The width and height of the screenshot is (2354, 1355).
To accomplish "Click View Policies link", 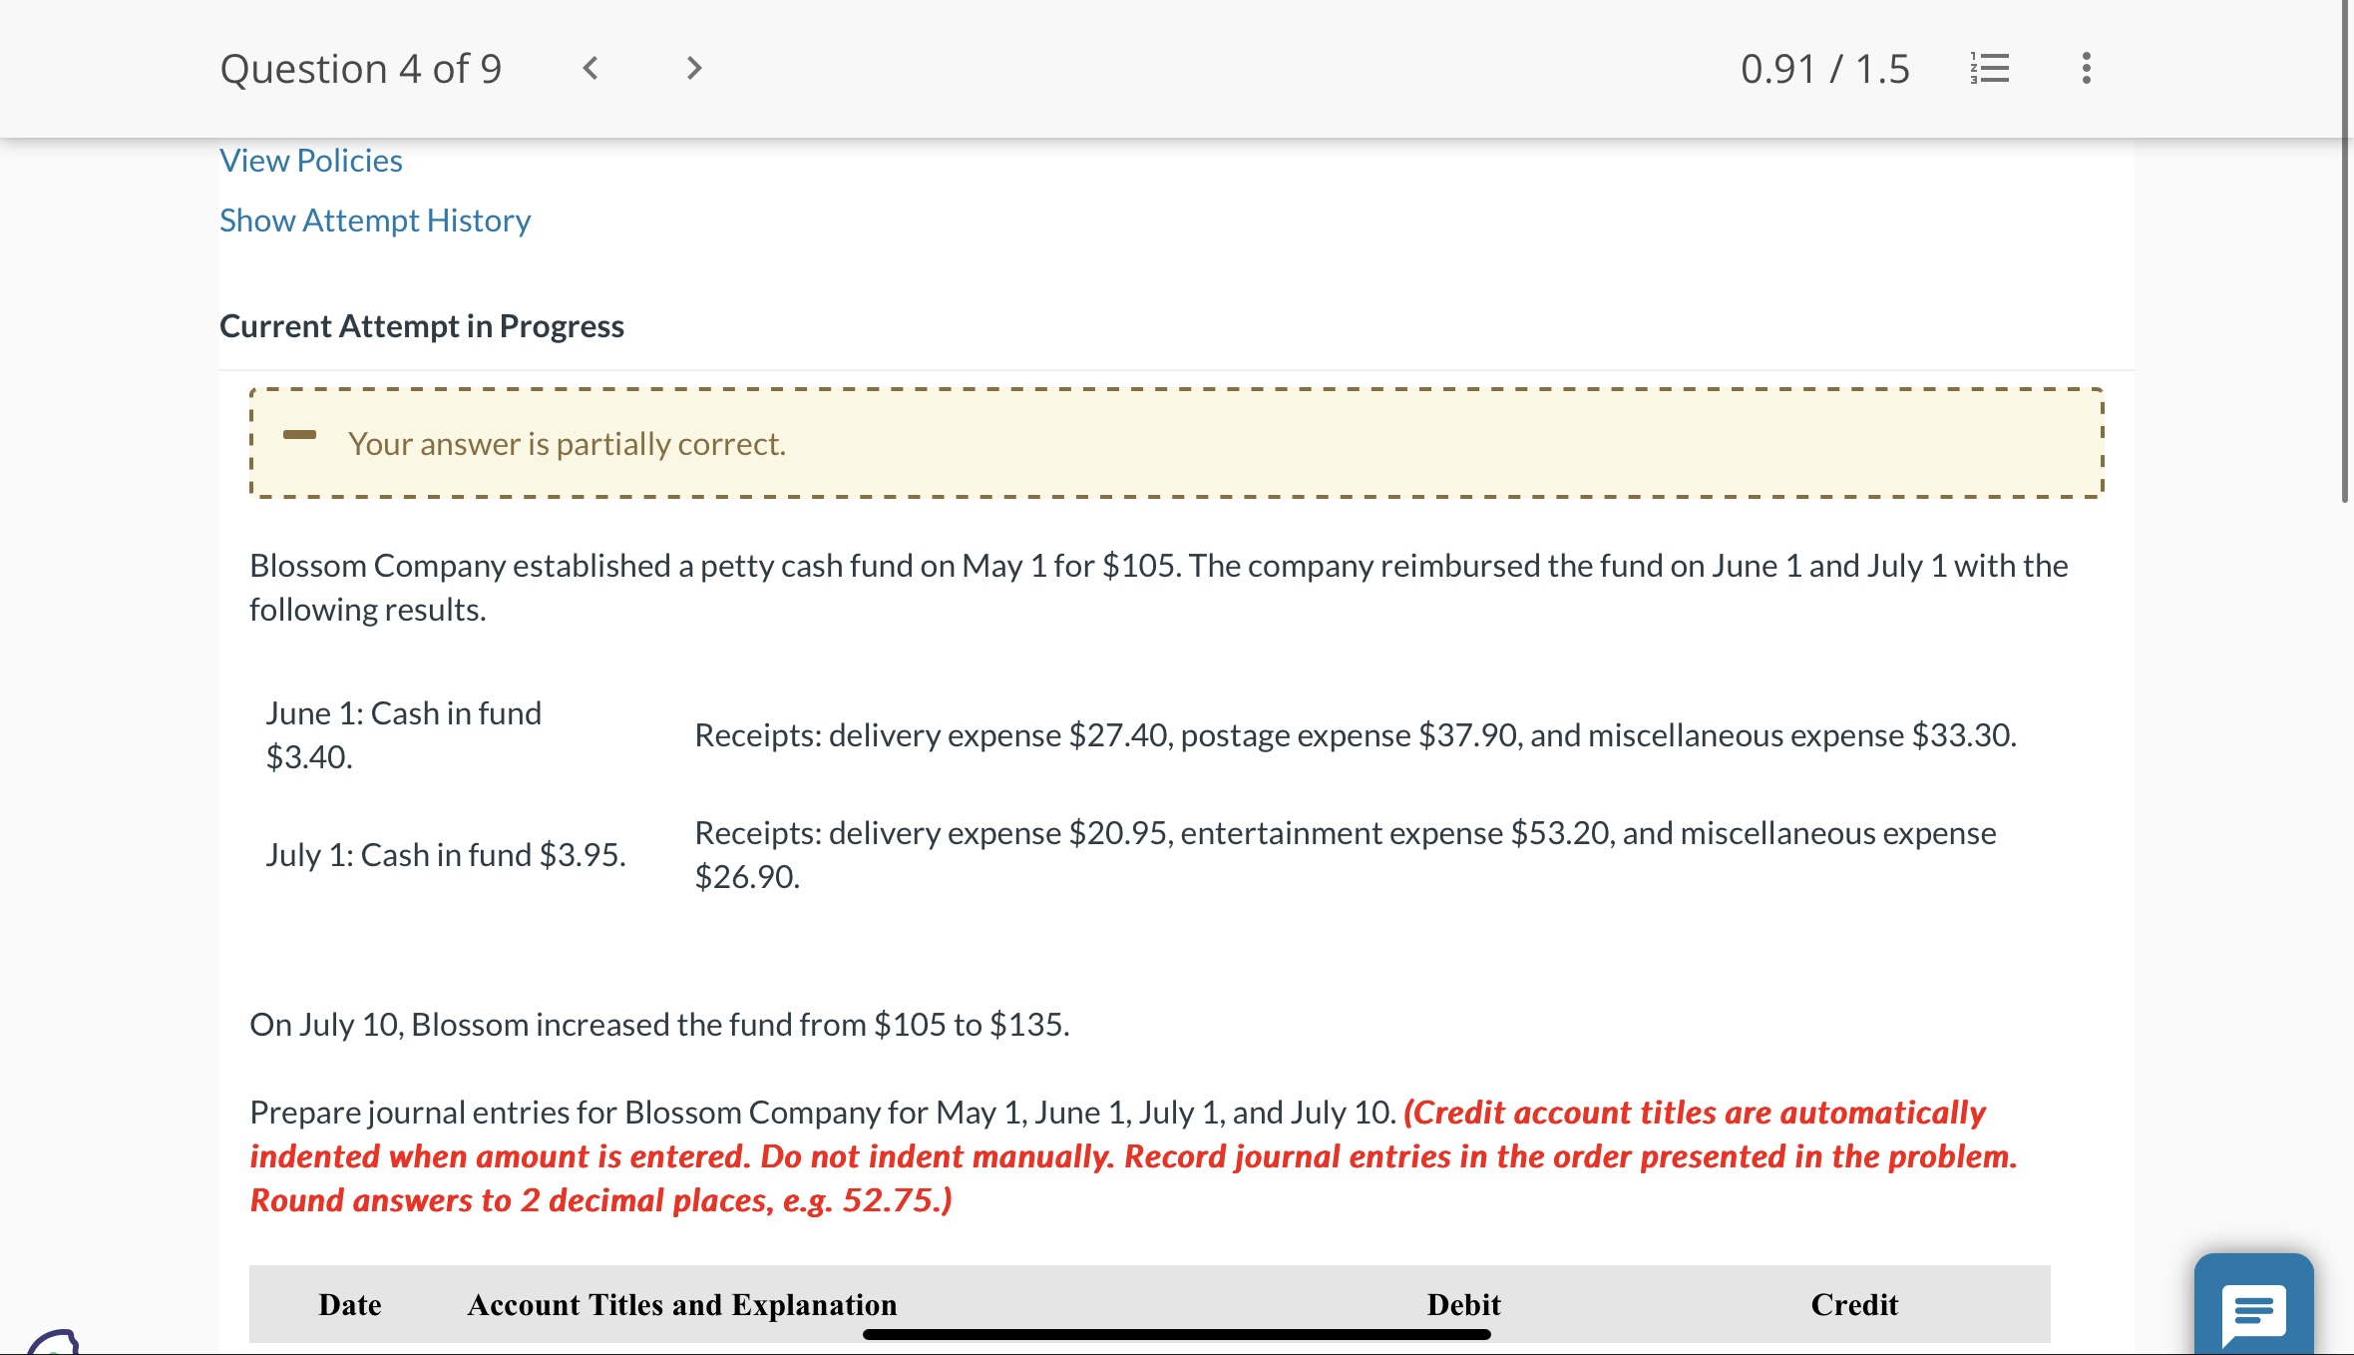I will point(311,161).
